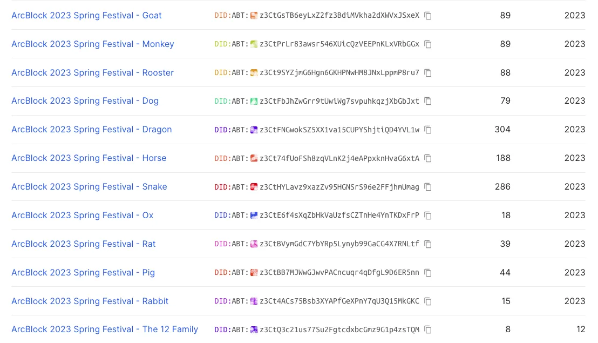598x343 pixels.
Task: Copy the Goat row DID address
Action: pos(428,16)
